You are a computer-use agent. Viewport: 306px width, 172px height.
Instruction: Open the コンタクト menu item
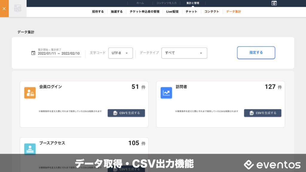212,12
